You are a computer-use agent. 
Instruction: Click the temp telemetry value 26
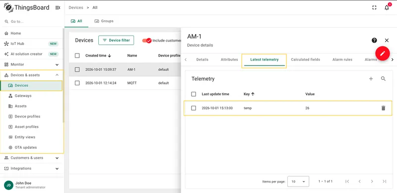tap(307, 108)
